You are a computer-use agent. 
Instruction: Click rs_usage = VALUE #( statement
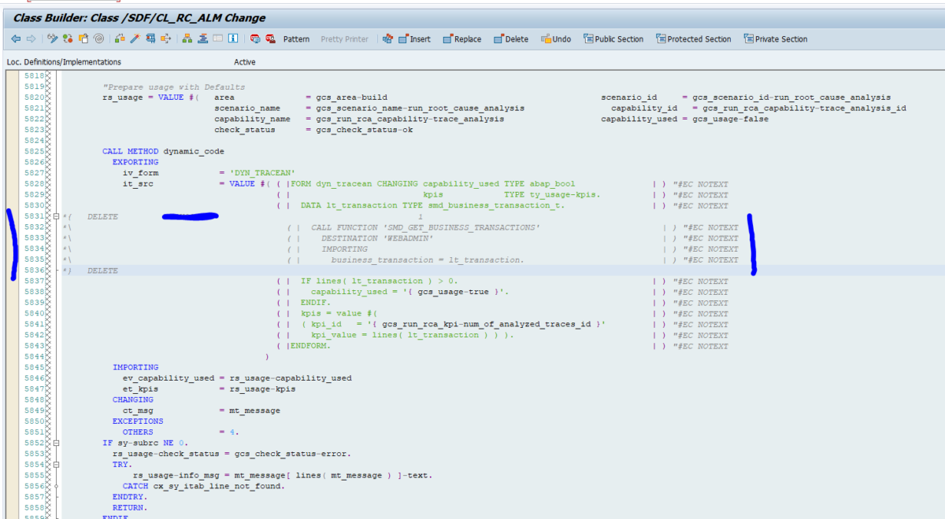coord(150,98)
